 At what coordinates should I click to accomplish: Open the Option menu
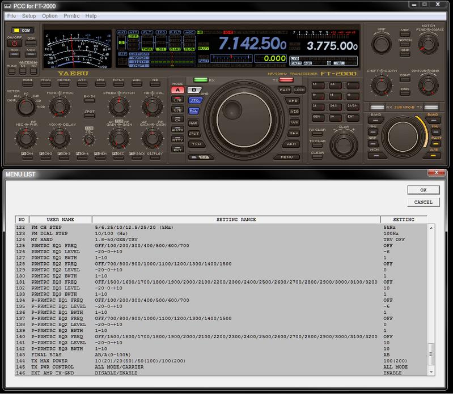click(50, 16)
